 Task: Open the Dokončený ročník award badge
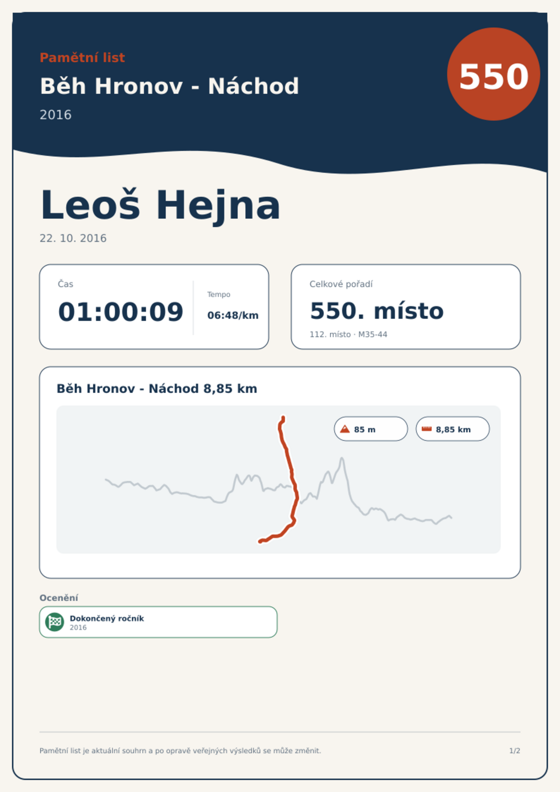[158, 622]
